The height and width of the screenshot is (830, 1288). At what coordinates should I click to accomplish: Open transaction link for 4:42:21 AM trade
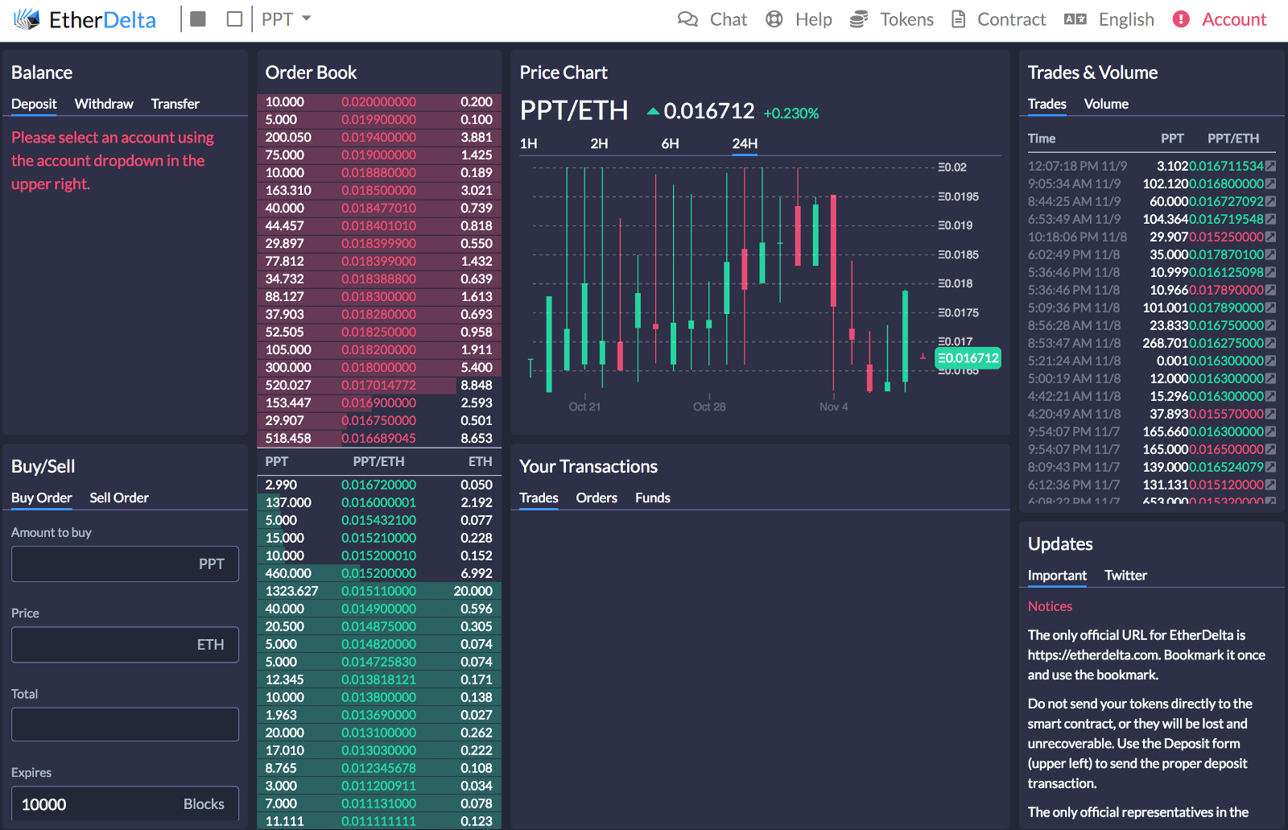pos(1270,396)
